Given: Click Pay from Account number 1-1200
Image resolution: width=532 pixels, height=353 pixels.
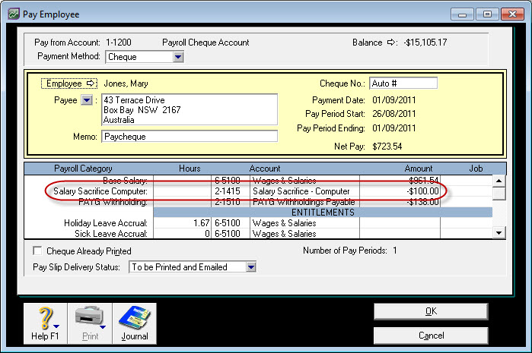Looking at the screenshot, I should pos(119,43).
